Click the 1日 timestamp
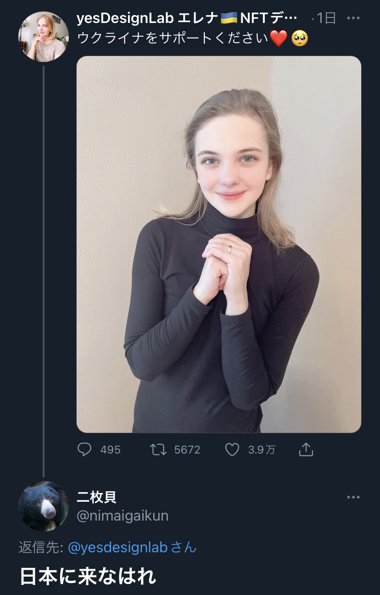 pyautogui.click(x=327, y=18)
